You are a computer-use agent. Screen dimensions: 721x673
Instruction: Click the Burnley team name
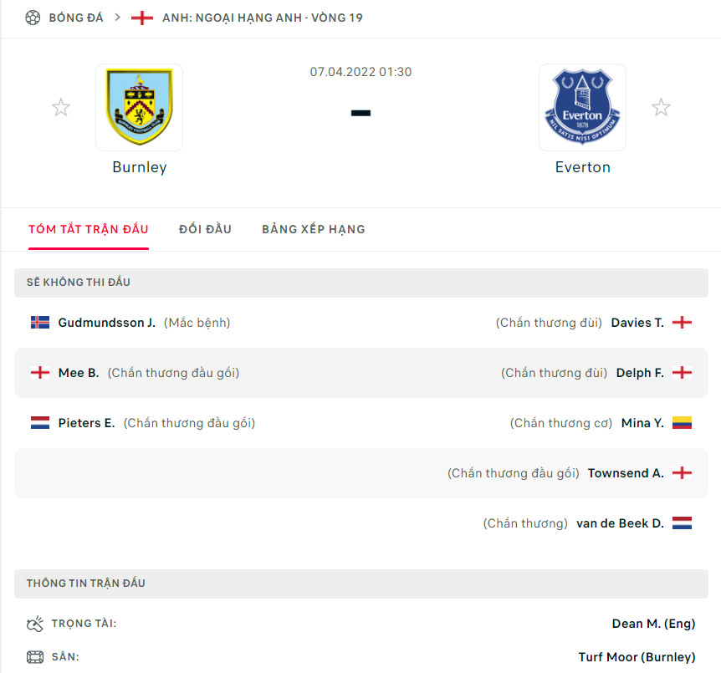(139, 166)
